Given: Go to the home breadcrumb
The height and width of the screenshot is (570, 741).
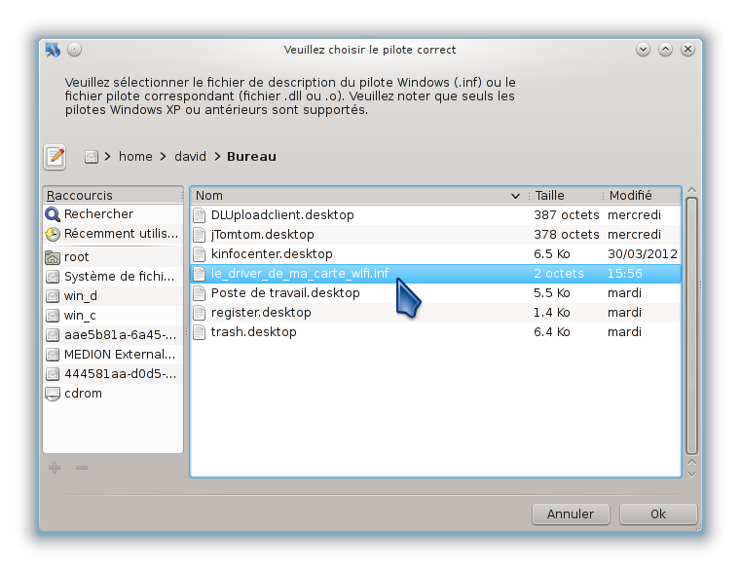Looking at the screenshot, I should point(135,157).
